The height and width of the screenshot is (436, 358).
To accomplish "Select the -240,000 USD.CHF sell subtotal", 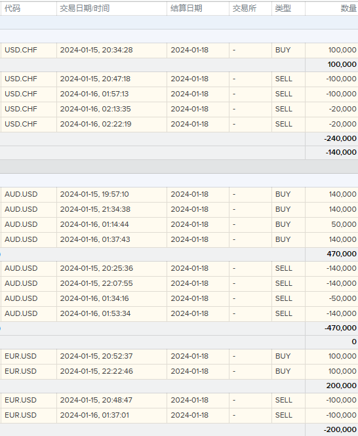I will click(x=340, y=138).
